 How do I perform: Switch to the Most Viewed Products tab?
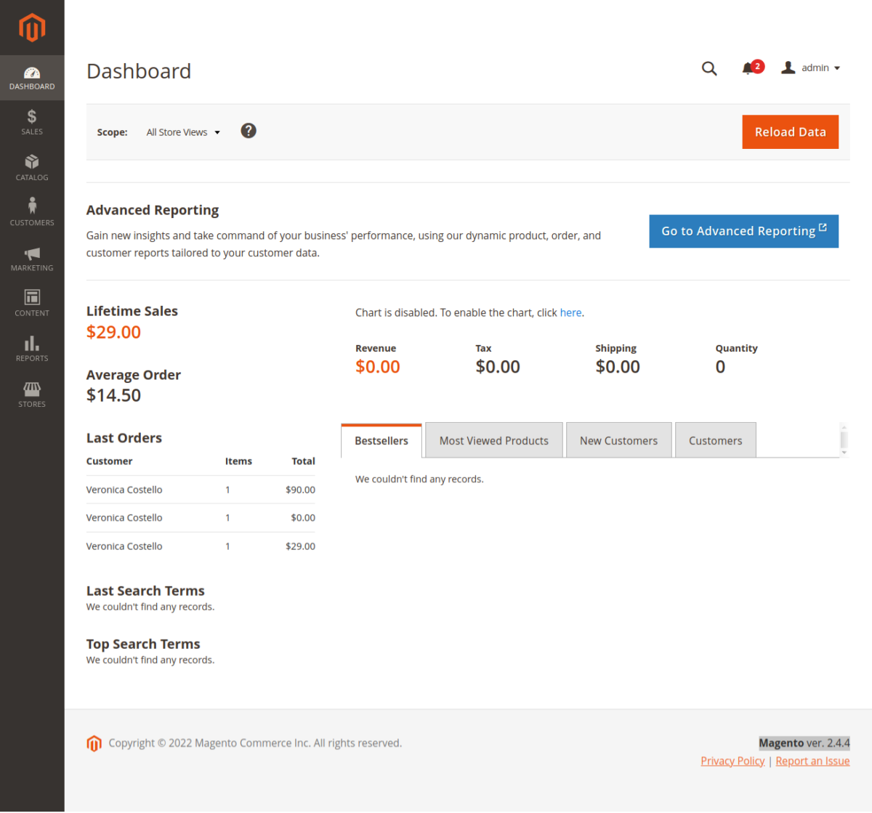493,440
